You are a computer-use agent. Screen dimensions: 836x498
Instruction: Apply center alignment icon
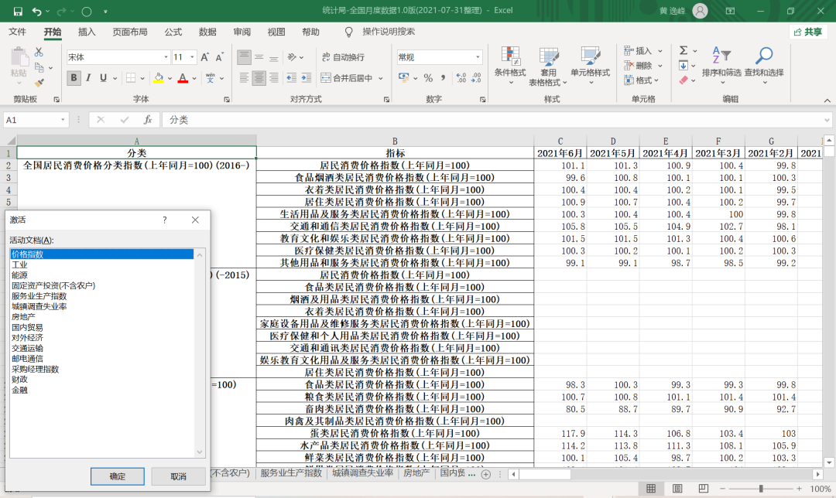(258, 77)
